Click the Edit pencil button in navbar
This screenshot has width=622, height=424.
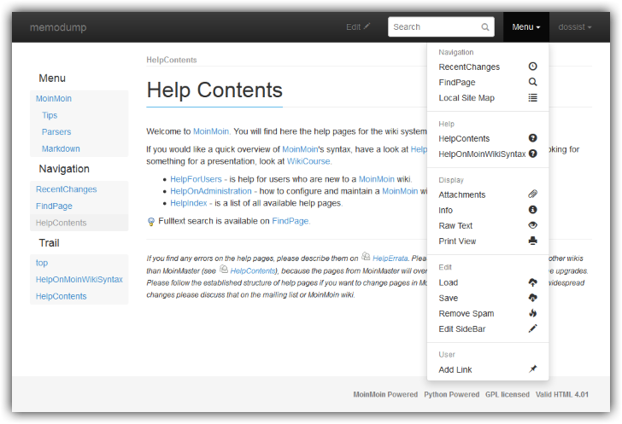pos(358,27)
